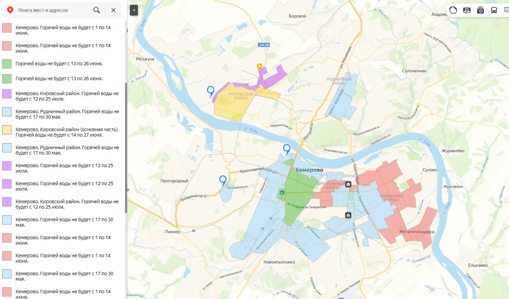
Task: Click 'Боровой' place label
Action: (x=297, y=16)
